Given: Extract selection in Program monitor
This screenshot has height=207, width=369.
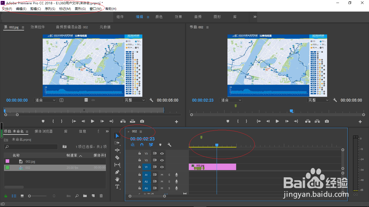Looking at the screenshot, I should (317, 121).
